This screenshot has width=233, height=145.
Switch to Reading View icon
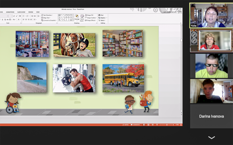pos(153,125)
